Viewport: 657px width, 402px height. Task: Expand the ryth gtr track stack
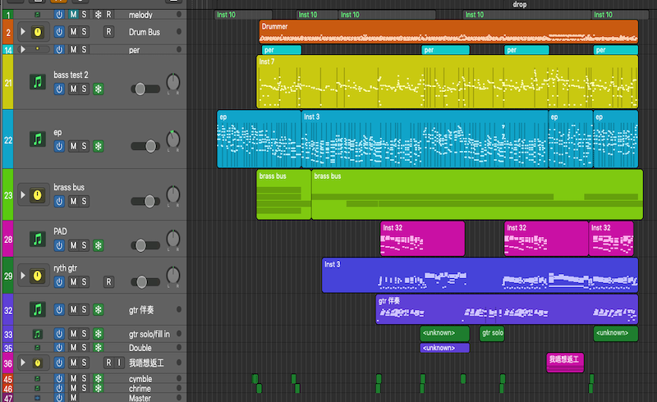pos(22,275)
